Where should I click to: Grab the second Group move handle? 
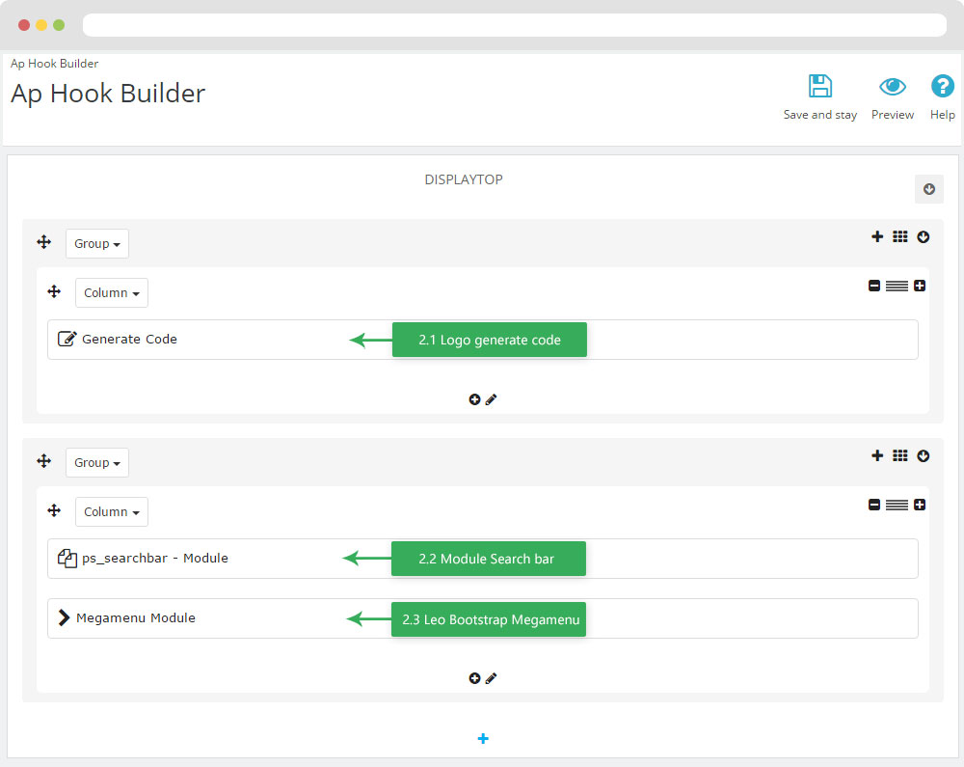pos(43,461)
